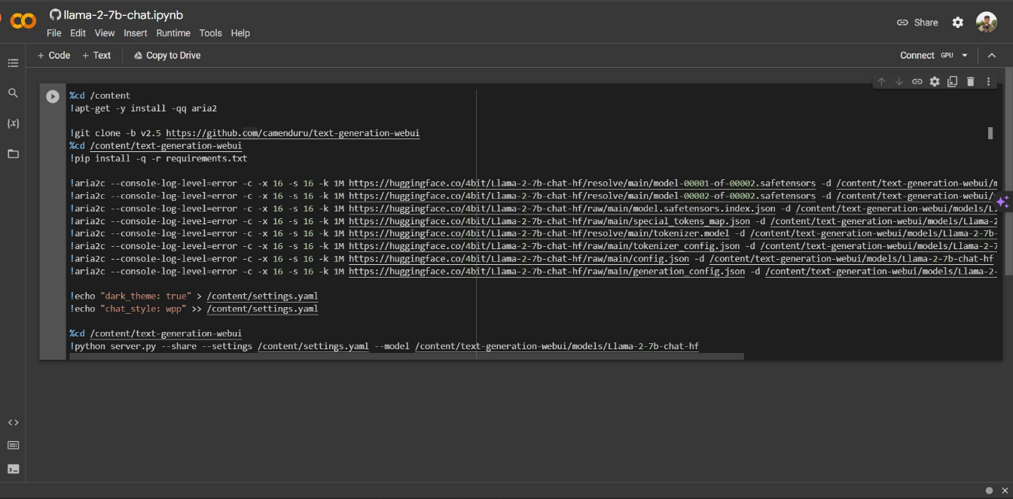
Task: Open the Files browser in the sidebar
Action: click(x=13, y=152)
